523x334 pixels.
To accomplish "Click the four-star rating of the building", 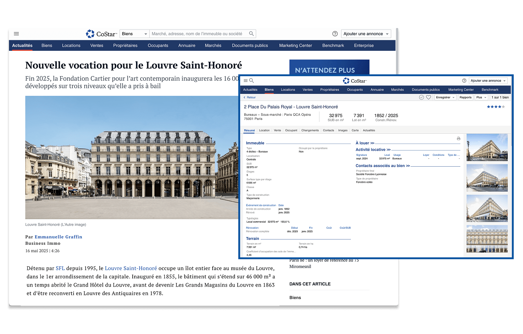I will pos(496,107).
